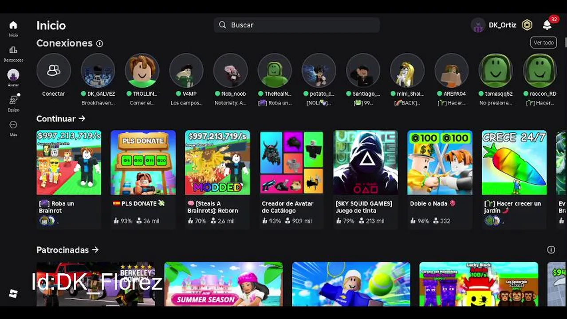
Task: Click the Roba un Brainrot title text
Action: [57, 207]
